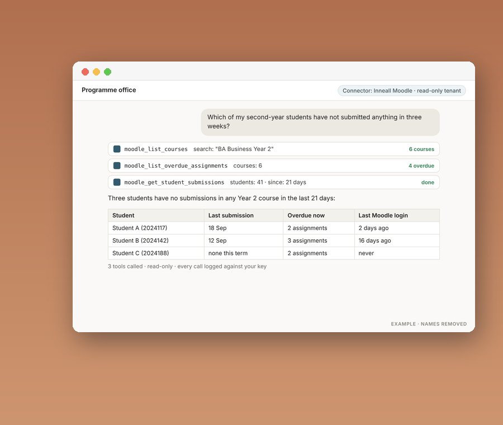
Task: Click the '18 Sep' last submission cell
Action: [x=244, y=228]
